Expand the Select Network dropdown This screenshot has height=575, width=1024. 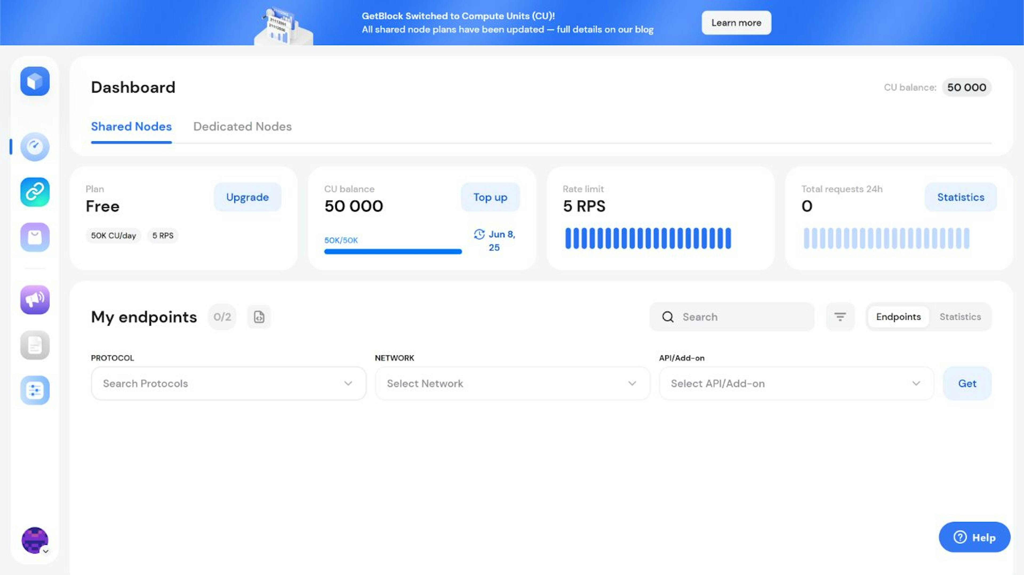coord(512,384)
